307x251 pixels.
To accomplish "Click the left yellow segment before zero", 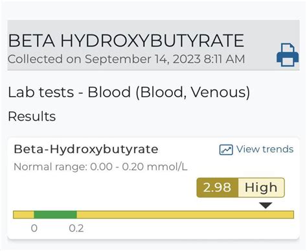I will point(23,215).
